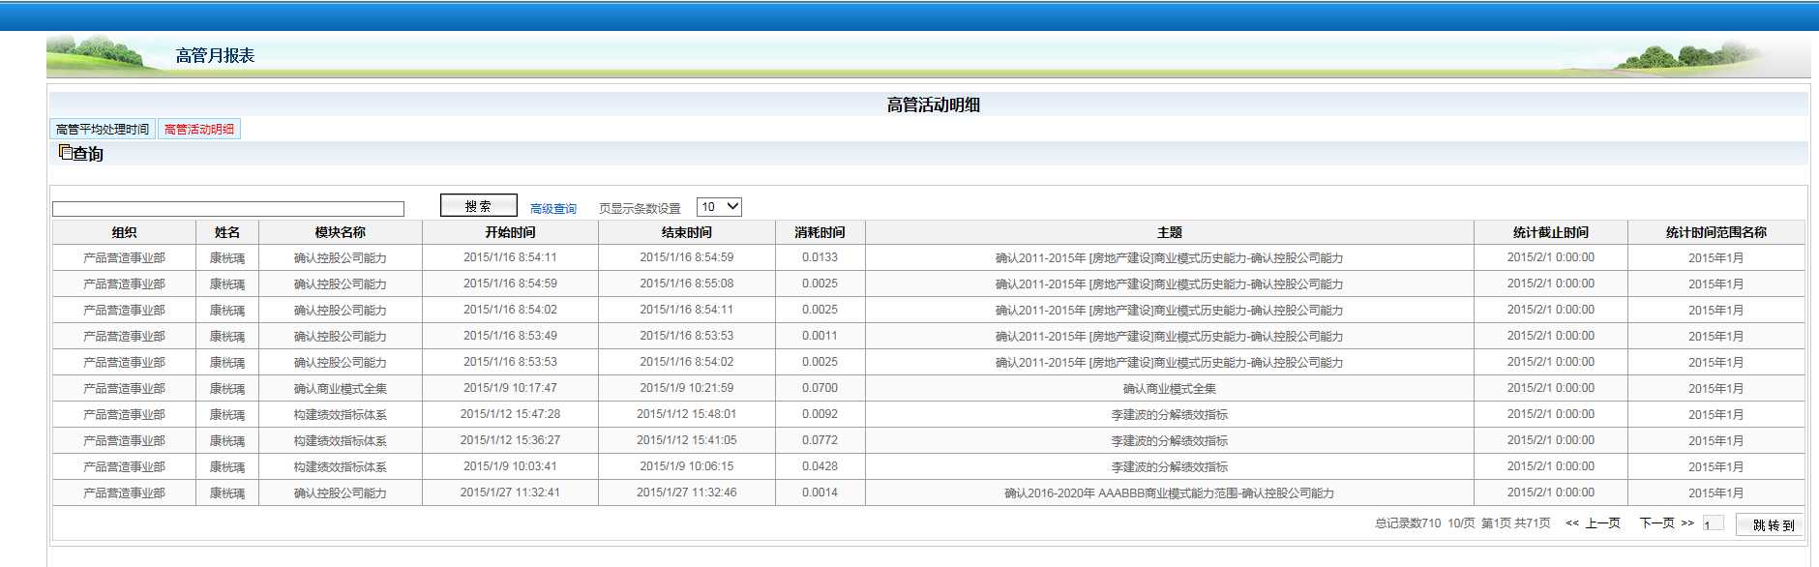The height and width of the screenshot is (567, 1819).
Task: Click the 0.0092 duration value
Action: pyautogui.click(x=820, y=414)
